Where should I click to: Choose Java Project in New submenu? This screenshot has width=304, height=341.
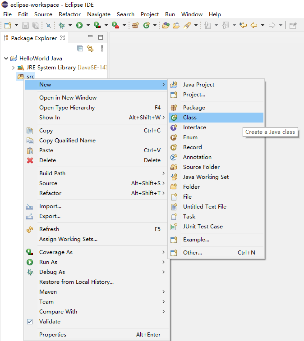click(216, 85)
